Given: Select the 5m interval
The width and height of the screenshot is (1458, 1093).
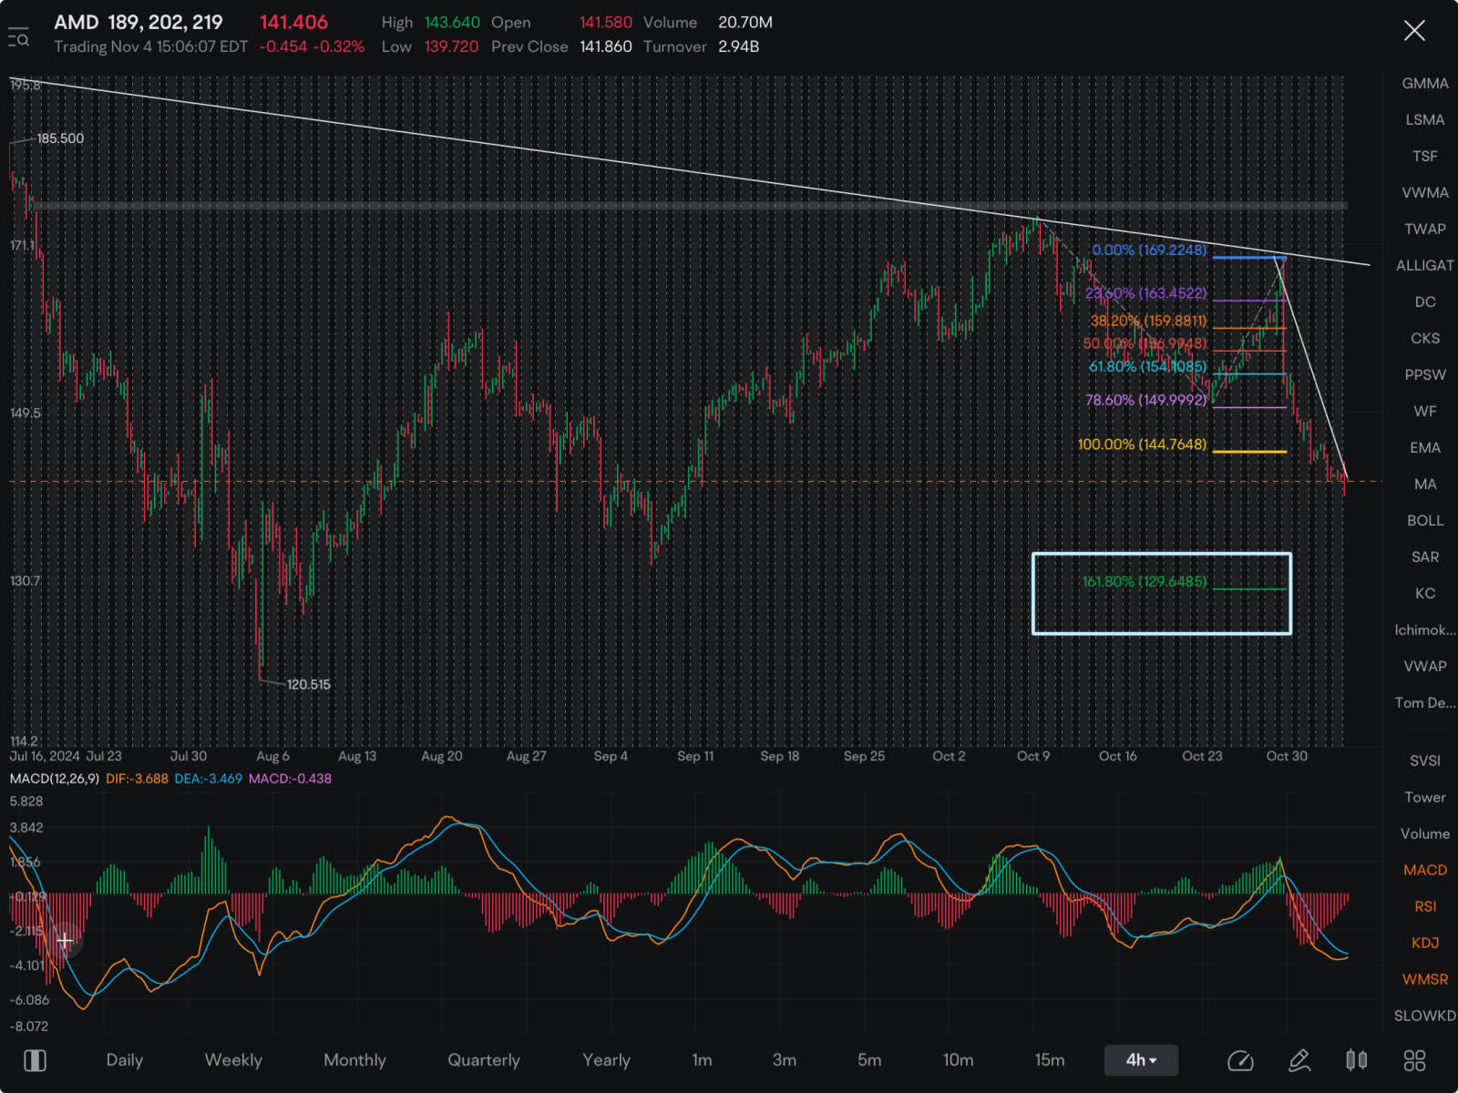Looking at the screenshot, I should coord(869,1060).
